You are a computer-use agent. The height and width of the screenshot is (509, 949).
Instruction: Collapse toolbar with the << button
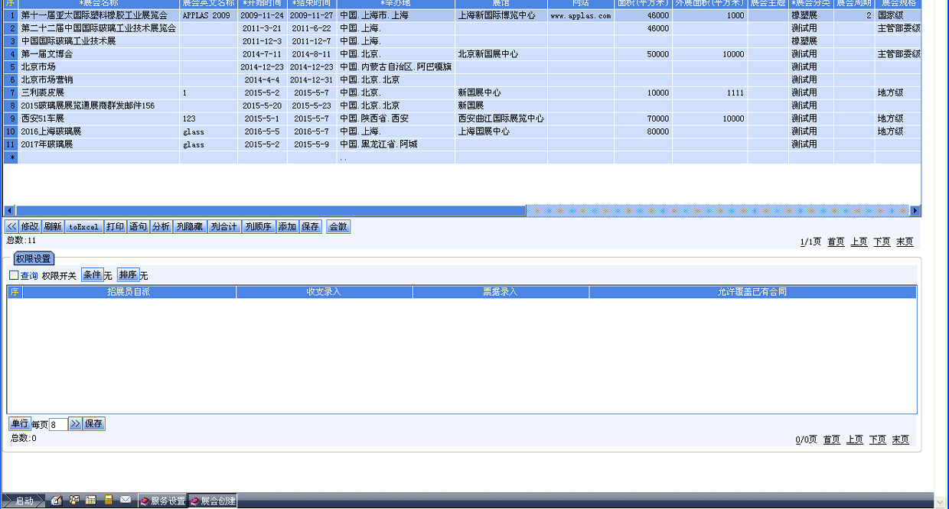pos(11,227)
